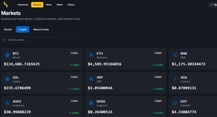Select the Markets nav item
Viewport: 217px width, 117px height.
[x=37, y=5]
